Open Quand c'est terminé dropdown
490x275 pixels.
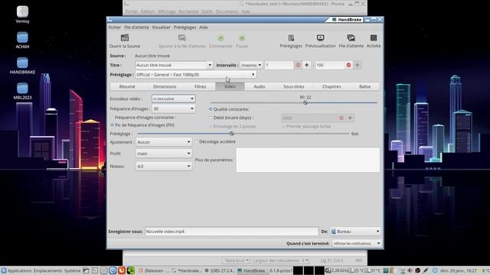pos(357,243)
